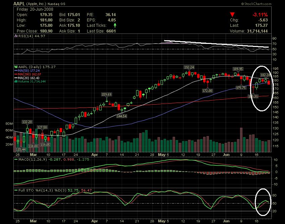285x224 pixels.
Task: Click the Bid Size value 2
Action: 79,20
